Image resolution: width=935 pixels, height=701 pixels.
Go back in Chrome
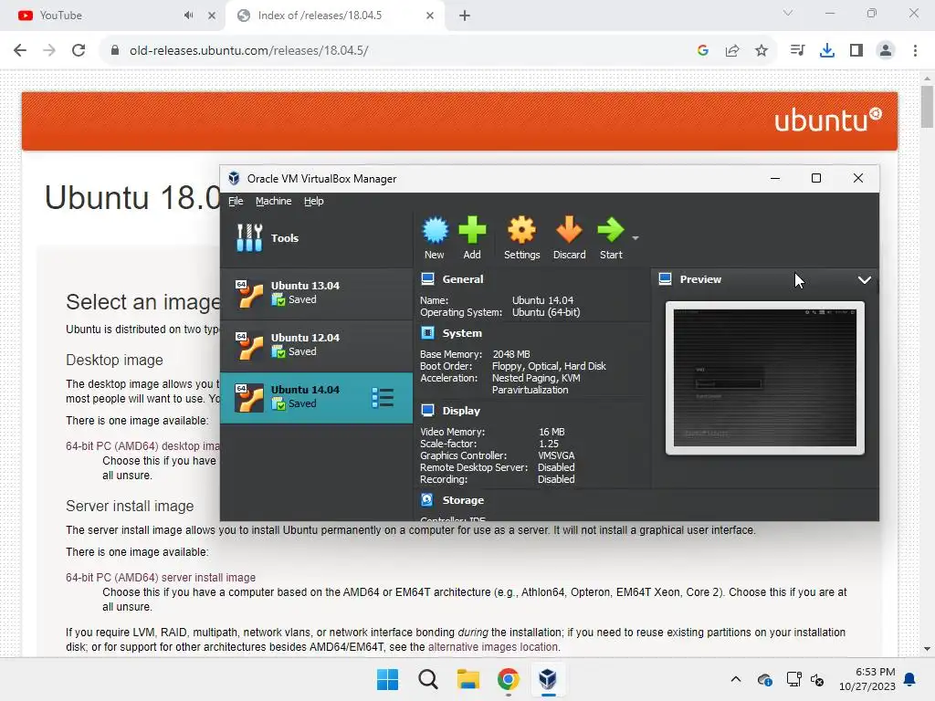[20, 51]
